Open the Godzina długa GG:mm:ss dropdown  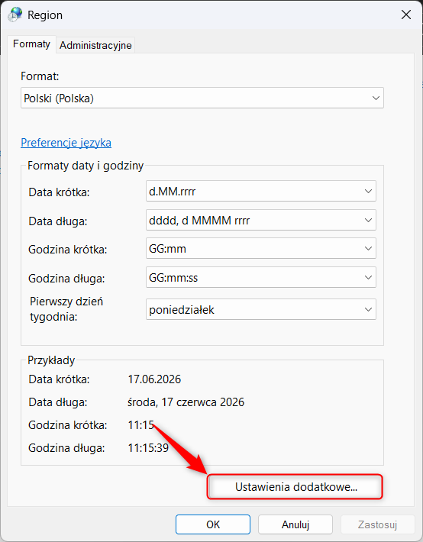point(261,278)
